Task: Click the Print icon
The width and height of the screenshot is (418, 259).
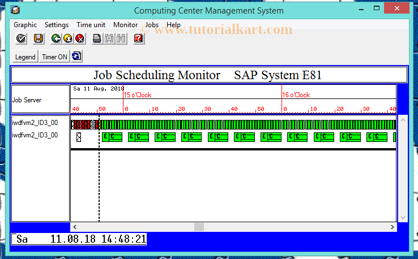Action: 97,38
